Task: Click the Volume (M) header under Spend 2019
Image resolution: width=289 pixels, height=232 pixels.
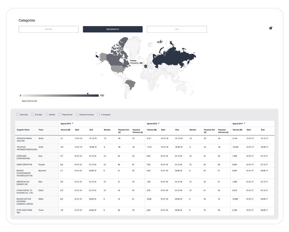Action: click(x=65, y=130)
